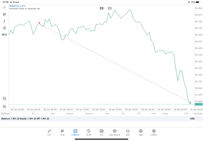Open the Quotes tab with arrows icon

coord(49,132)
